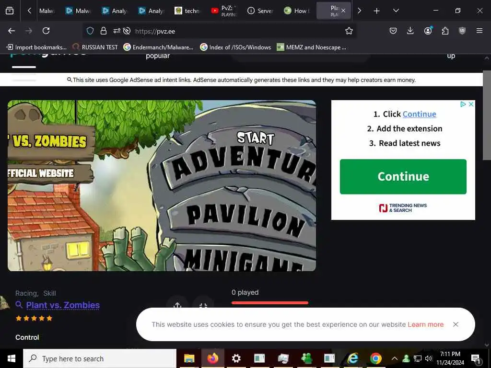Image resolution: width=491 pixels, height=368 pixels.
Task: Open MEMZ and Noescape bookmark
Action: [312, 47]
